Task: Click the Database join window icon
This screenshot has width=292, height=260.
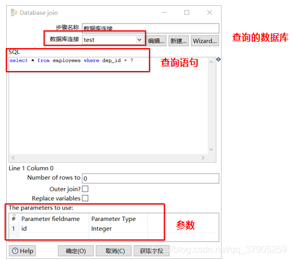Action: [14, 13]
